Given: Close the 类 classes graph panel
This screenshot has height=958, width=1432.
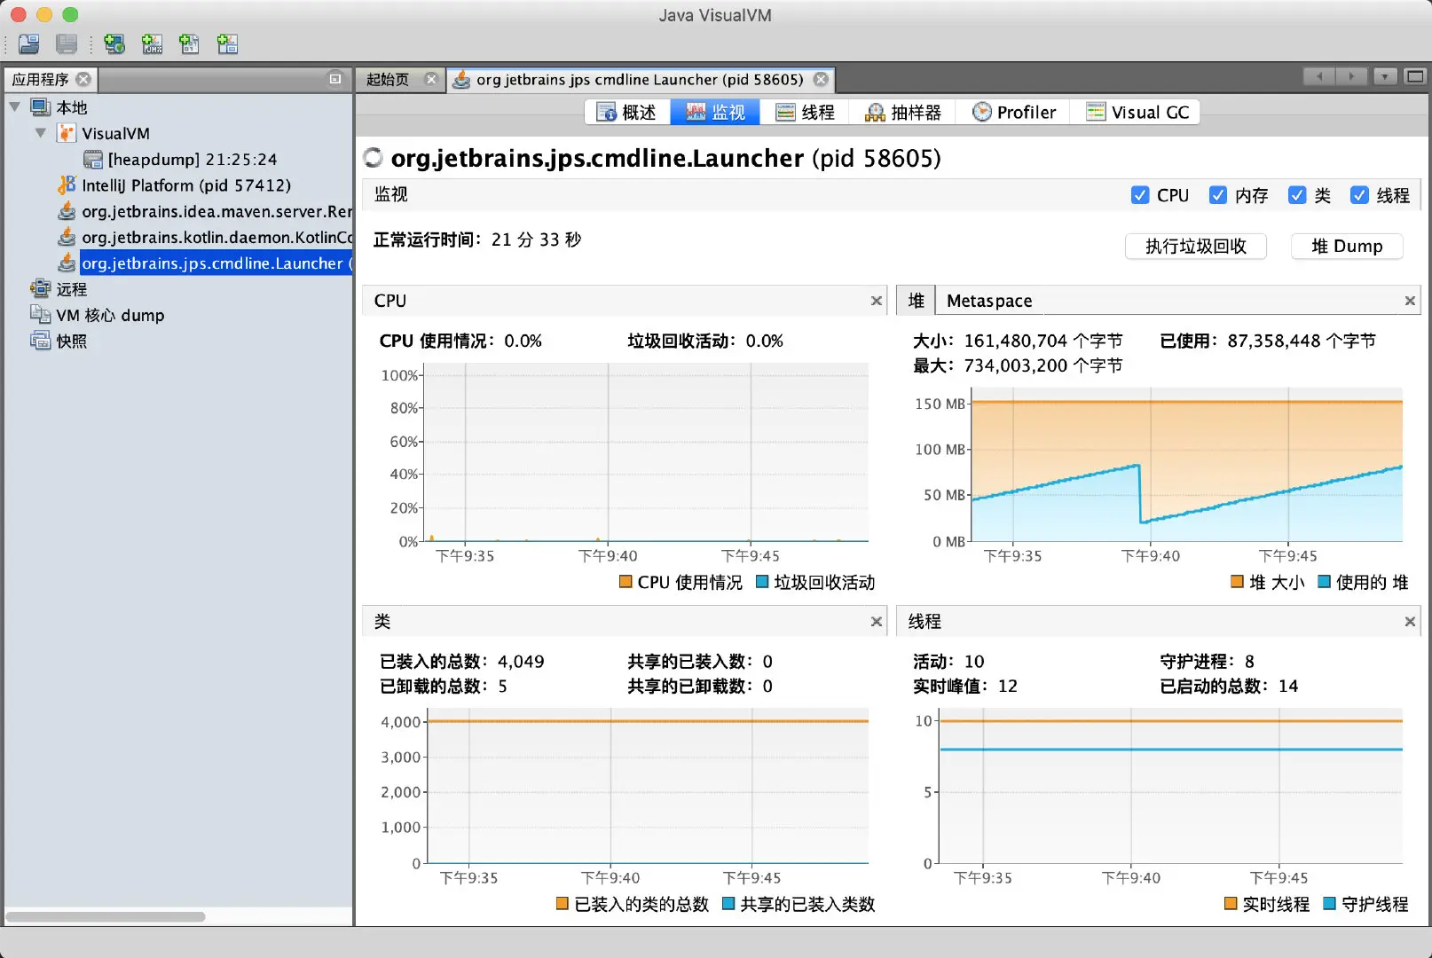Looking at the screenshot, I should pyautogui.click(x=877, y=622).
